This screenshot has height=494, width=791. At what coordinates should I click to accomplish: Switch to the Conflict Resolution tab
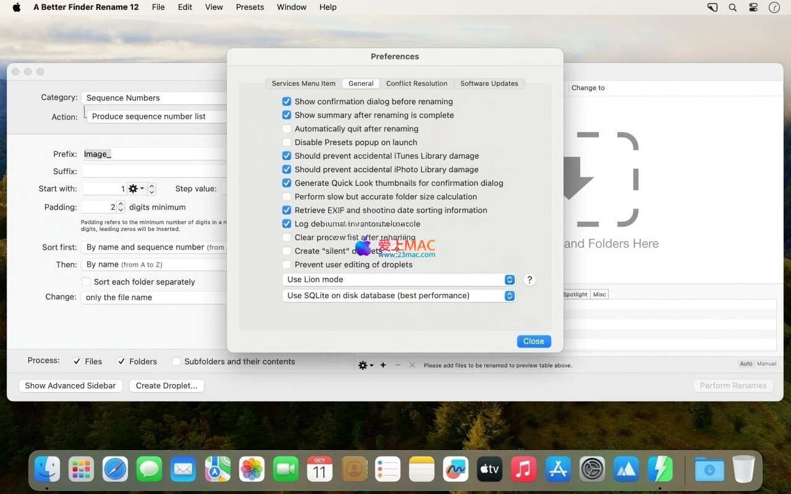pos(417,83)
